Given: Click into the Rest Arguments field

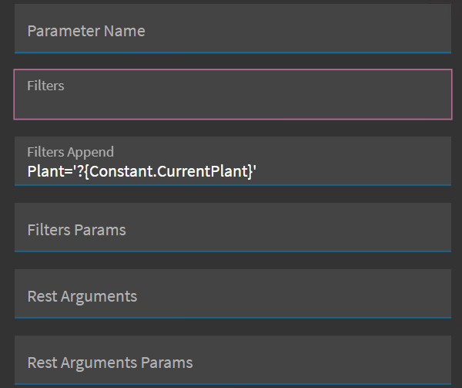Looking at the screenshot, I should click(231, 295).
